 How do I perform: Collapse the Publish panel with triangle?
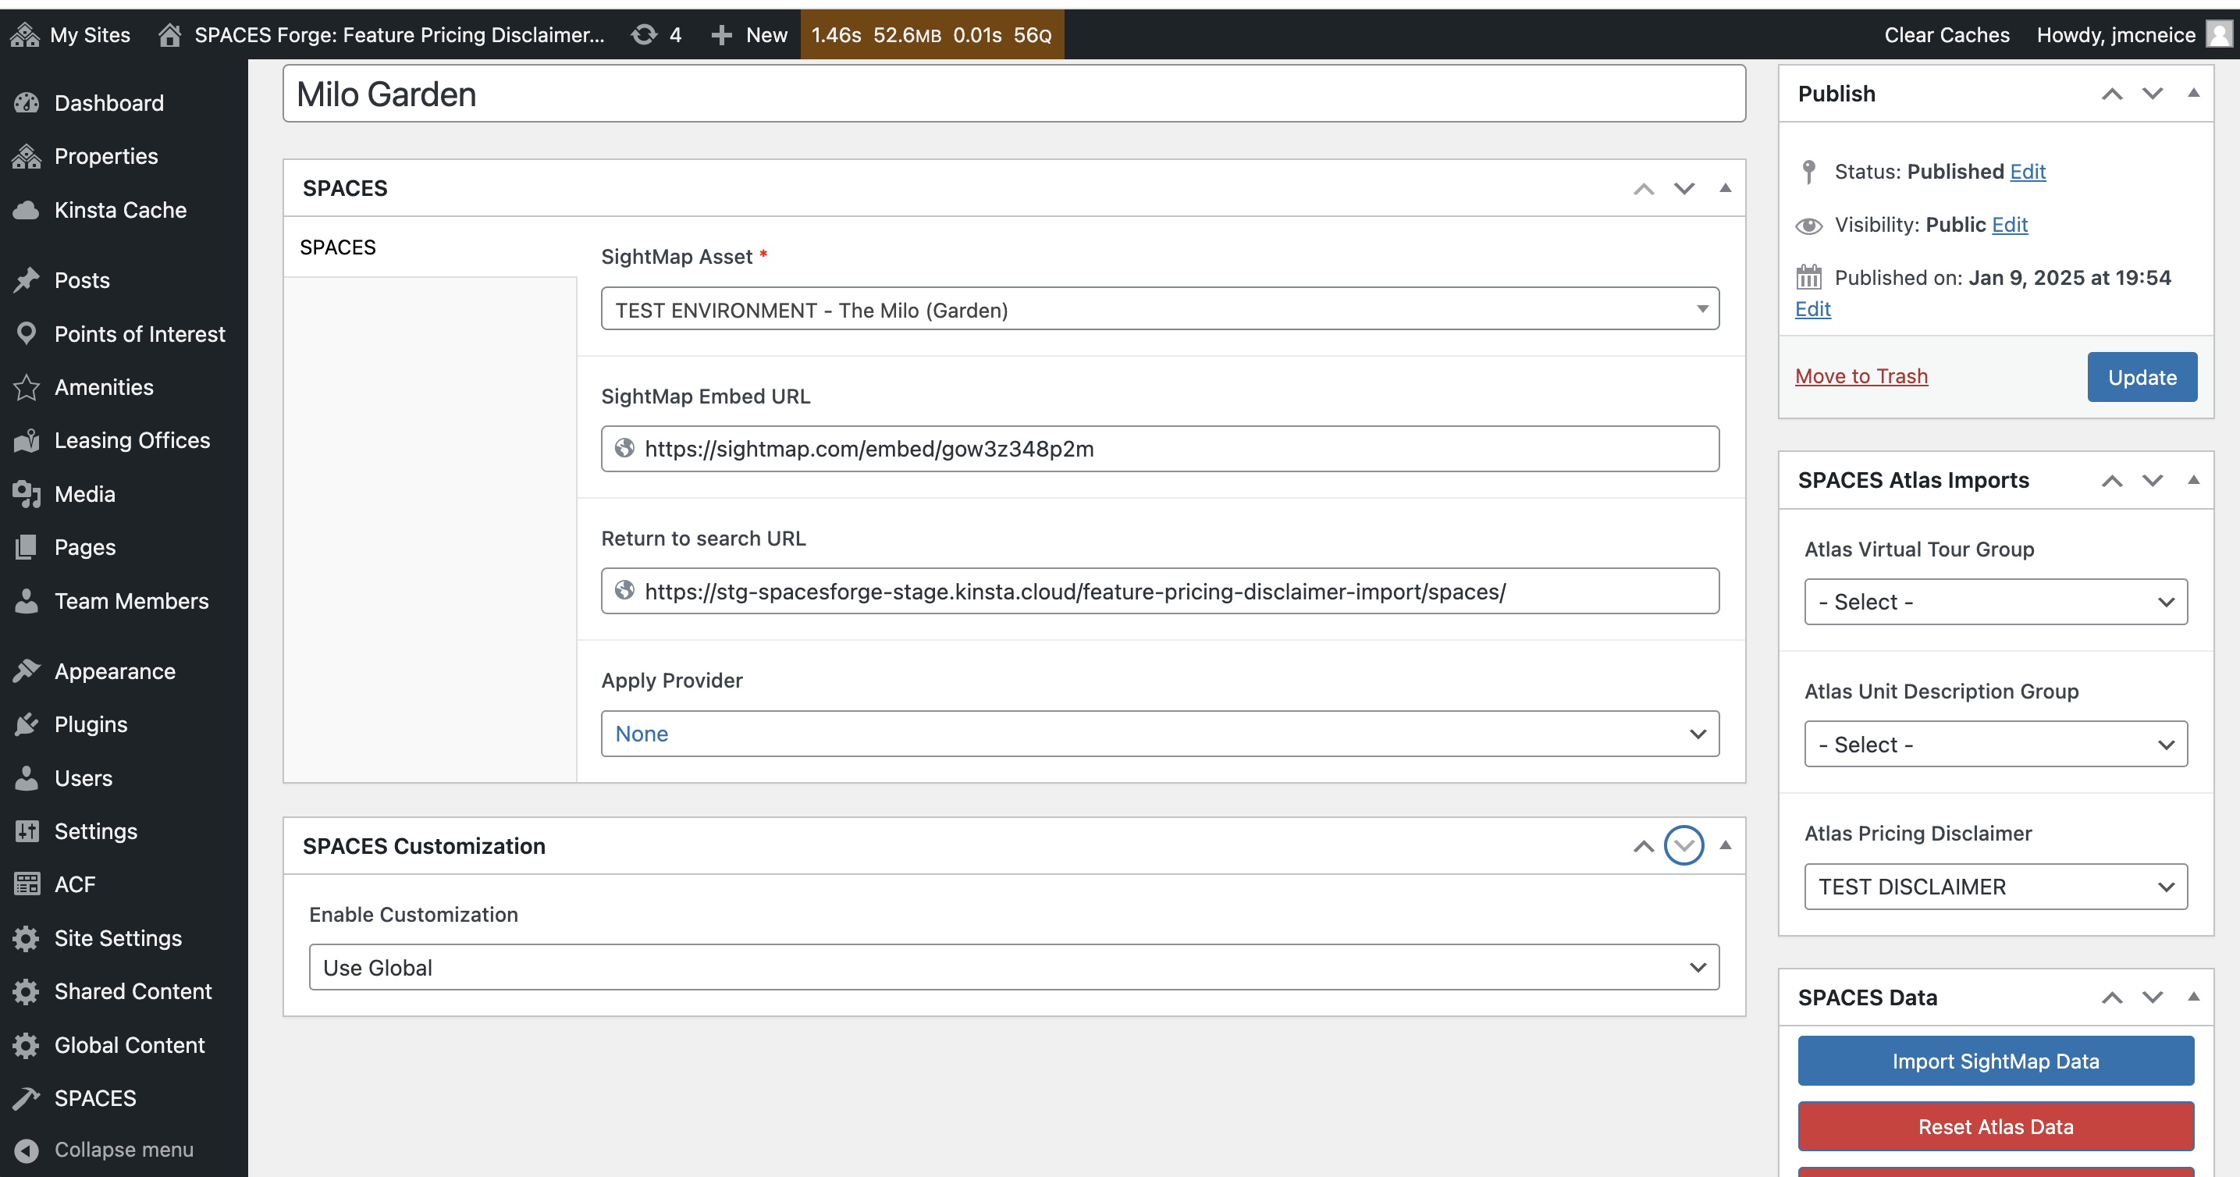click(2194, 93)
